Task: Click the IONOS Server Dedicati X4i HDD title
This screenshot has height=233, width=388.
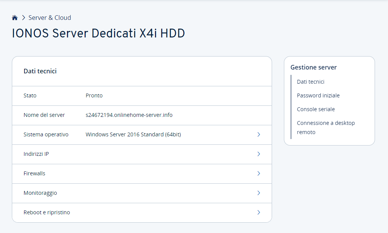Action: point(98,33)
